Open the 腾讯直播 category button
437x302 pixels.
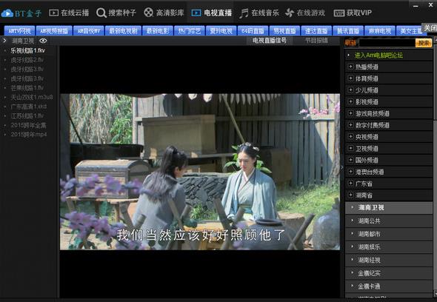348,31
